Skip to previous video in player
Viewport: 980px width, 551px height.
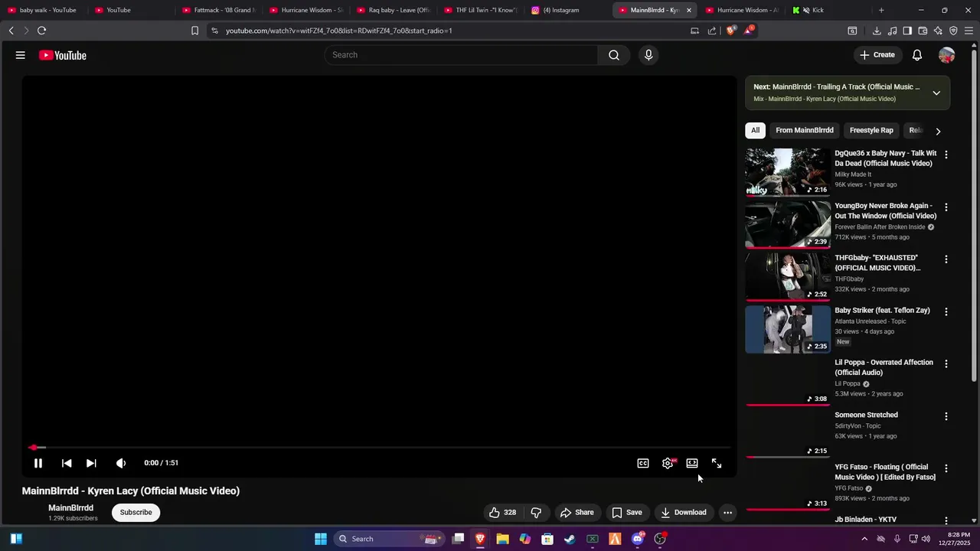coord(67,463)
